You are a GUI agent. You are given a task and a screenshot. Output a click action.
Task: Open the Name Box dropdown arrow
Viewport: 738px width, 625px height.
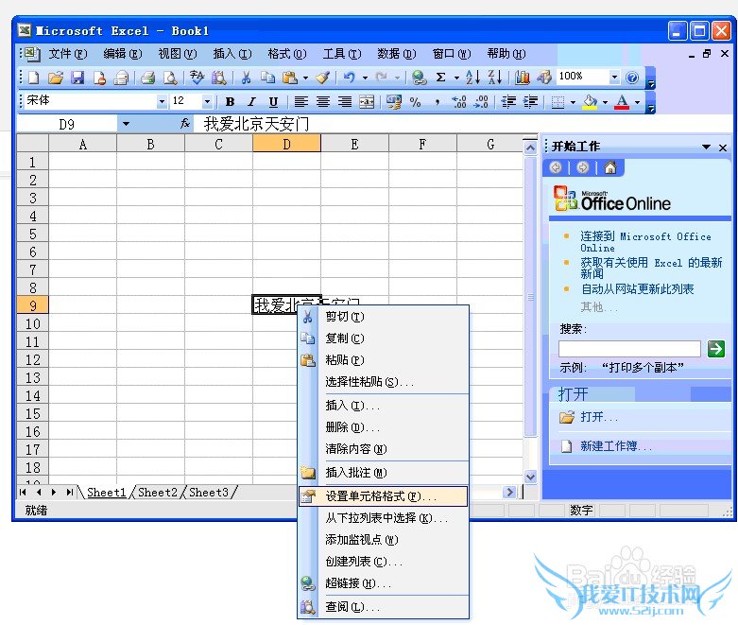pos(126,125)
